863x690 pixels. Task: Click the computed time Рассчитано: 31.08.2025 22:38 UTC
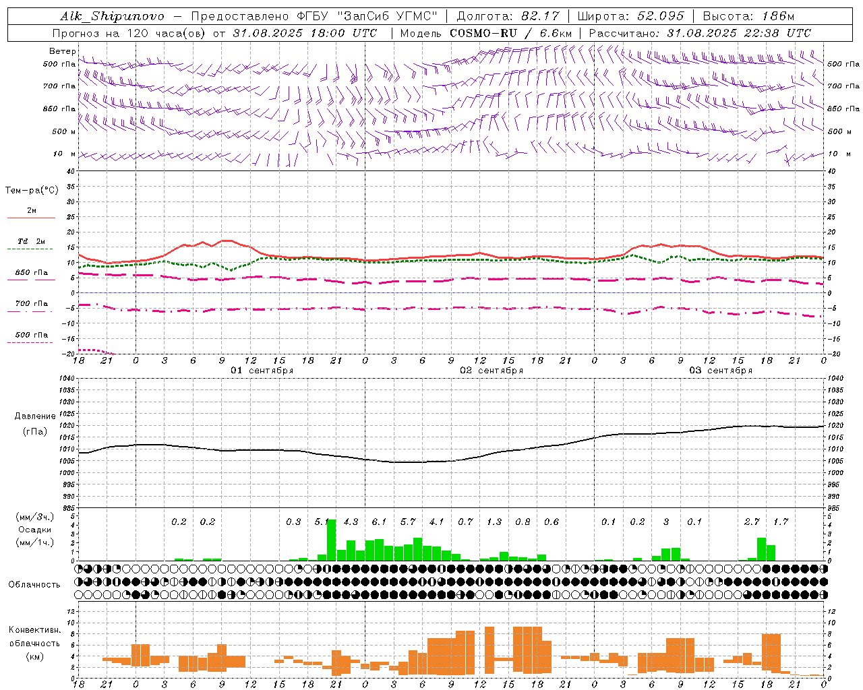coord(700,33)
